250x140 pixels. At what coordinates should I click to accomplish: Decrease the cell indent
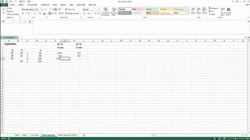pos(59,14)
